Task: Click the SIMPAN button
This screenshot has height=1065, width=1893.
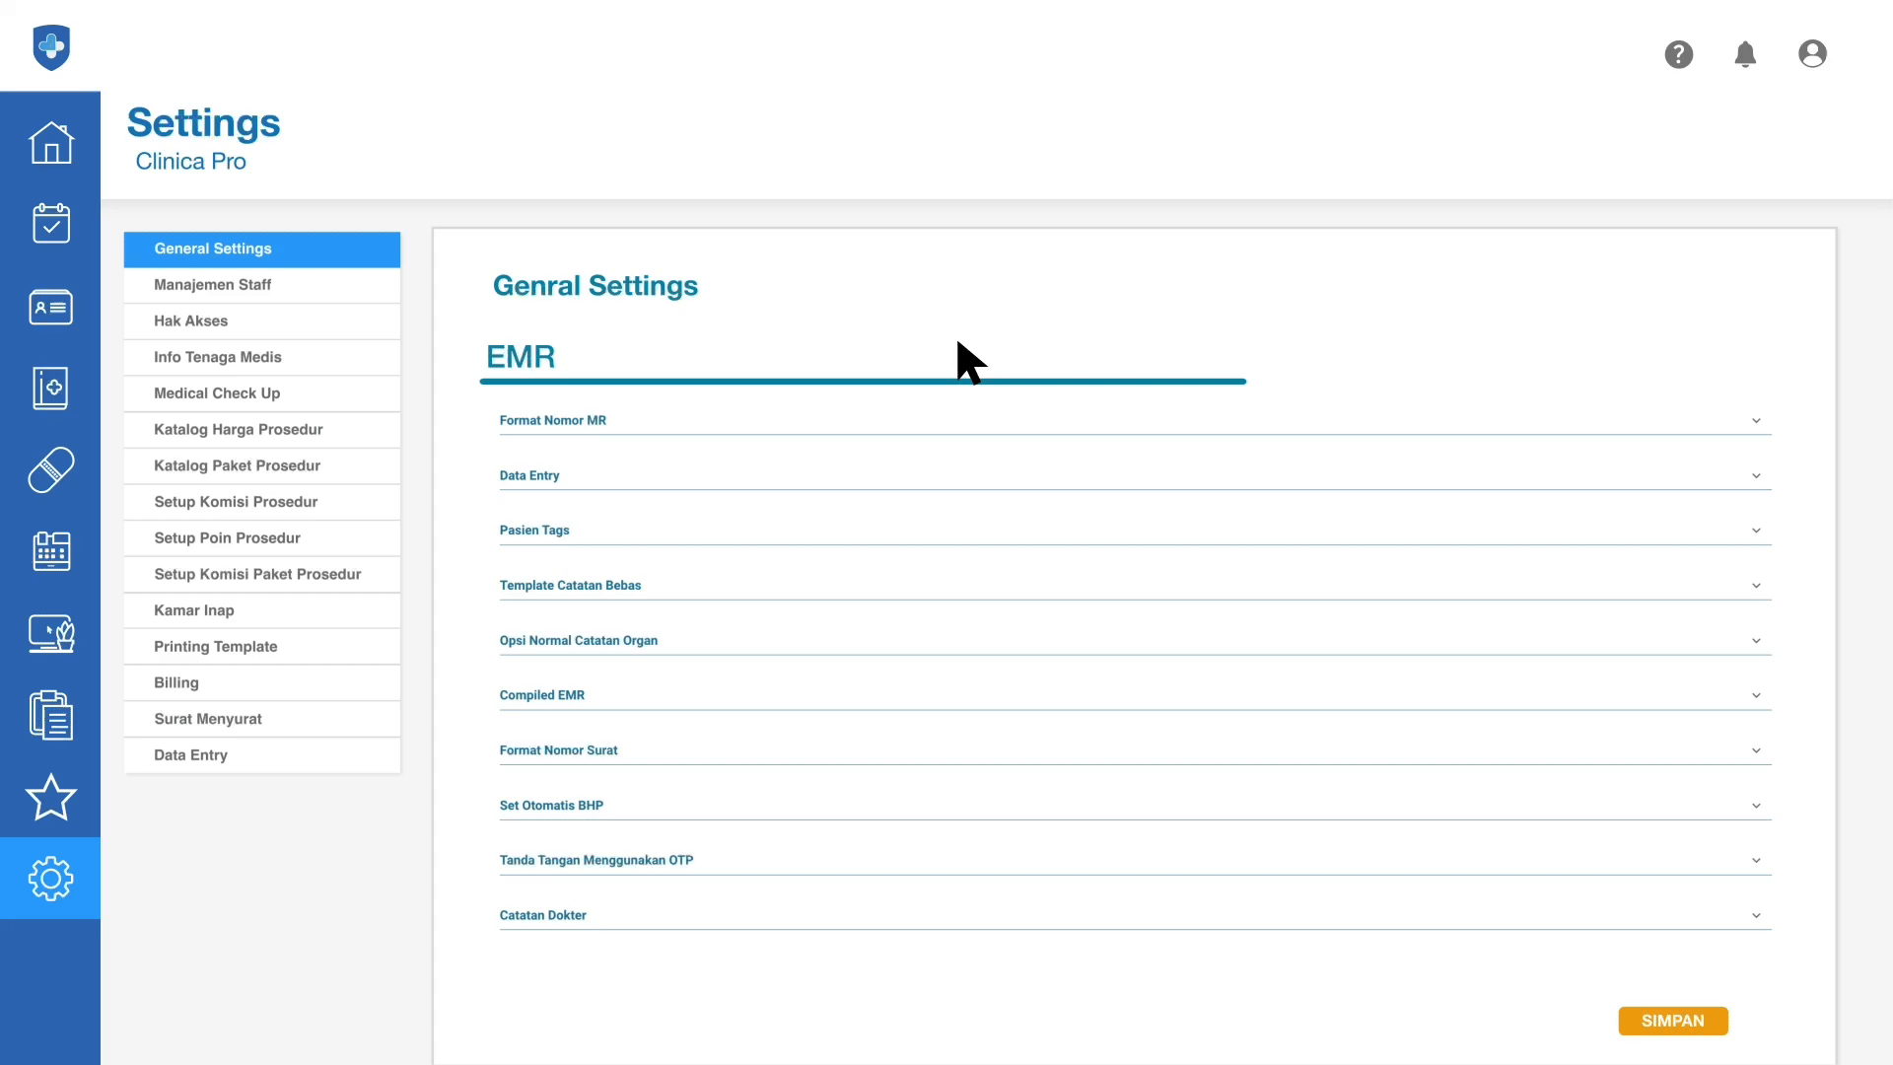Action: coord(1672,1021)
